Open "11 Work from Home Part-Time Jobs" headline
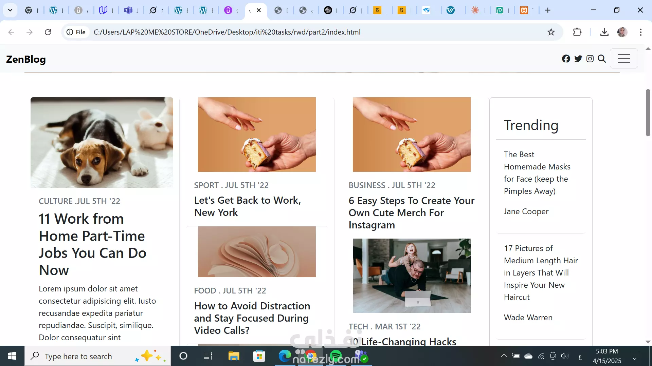 [x=92, y=244]
